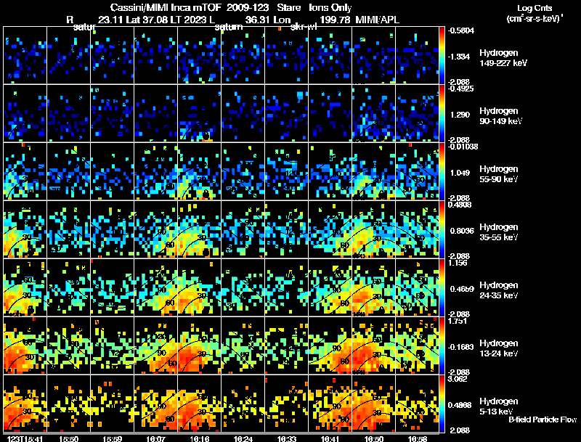Viewport: 581px width, 442px height.
Task: Click the color bar beside Hydrogen 55-90 keV
Action: click(442, 171)
